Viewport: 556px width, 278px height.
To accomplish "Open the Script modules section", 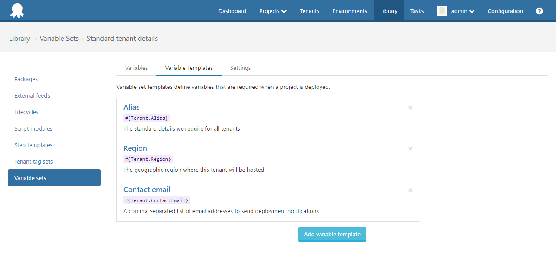I will tap(33, 128).
